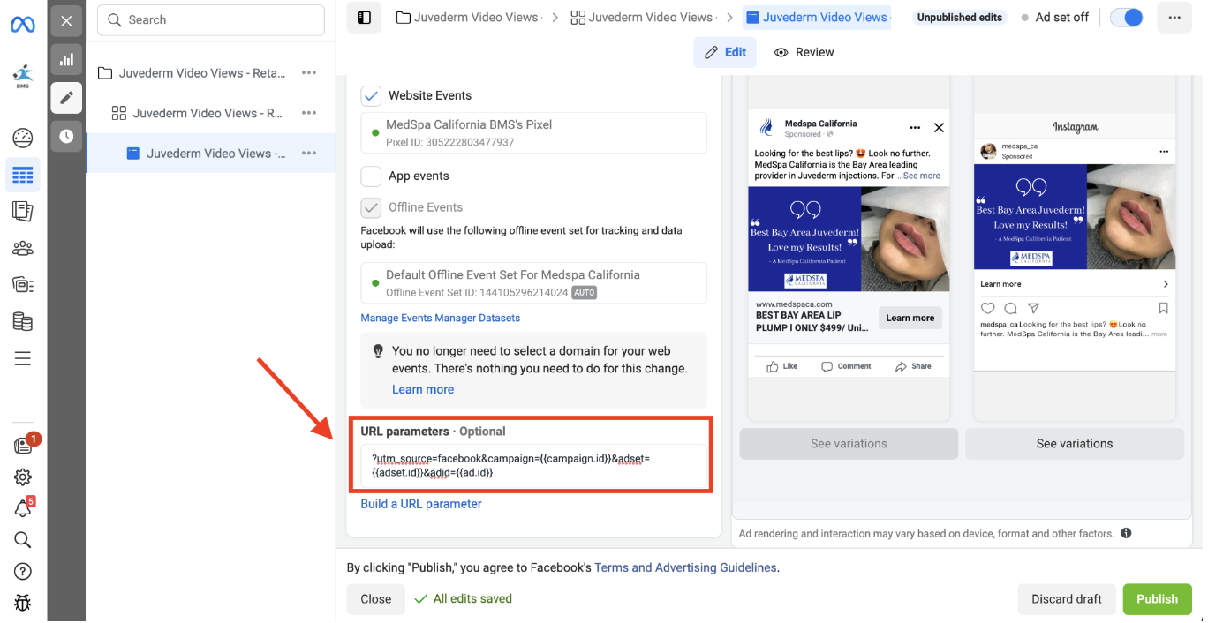Click the Discard draft button

(1067, 599)
